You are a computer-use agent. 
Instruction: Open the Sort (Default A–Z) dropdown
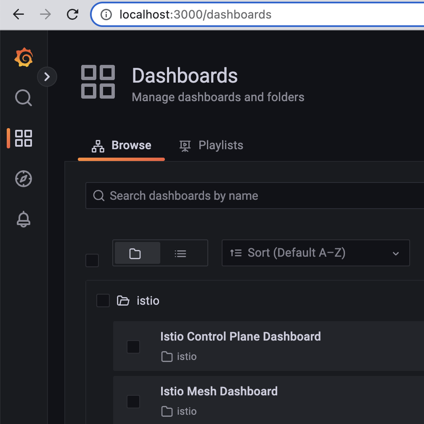[316, 253]
